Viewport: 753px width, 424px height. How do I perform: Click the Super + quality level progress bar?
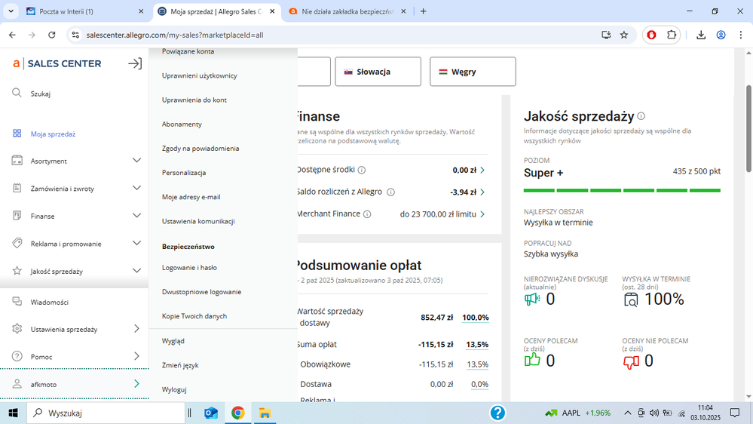pyautogui.click(x=622, y=190)
